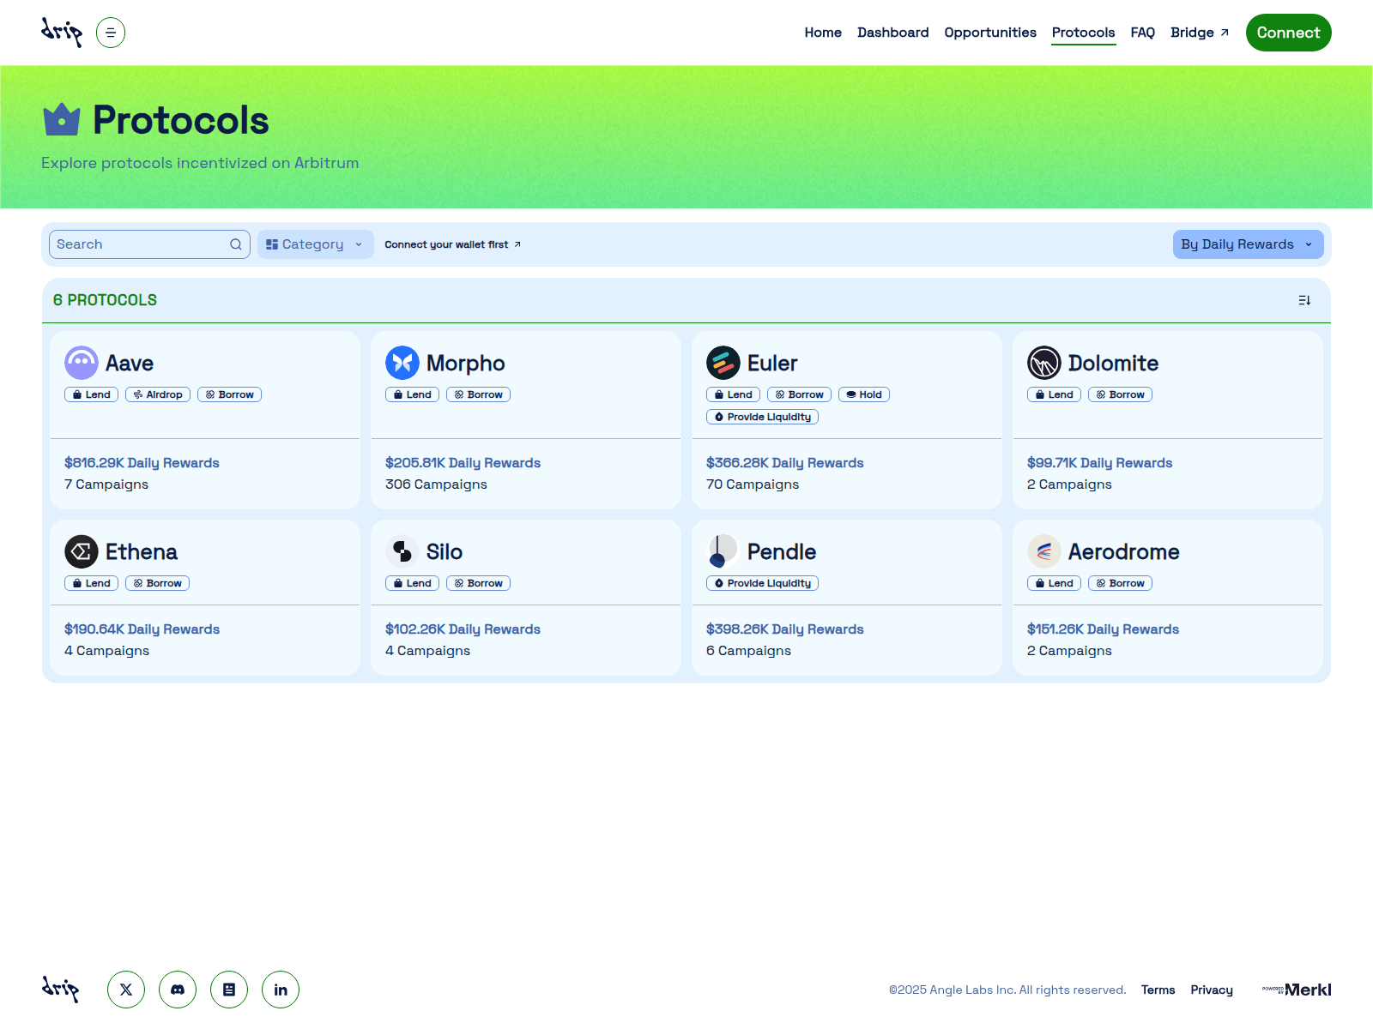This screenshot has width=1373, height=1029.
Task: Click the Aave protocol logo
Action: (x=82, y=363)
